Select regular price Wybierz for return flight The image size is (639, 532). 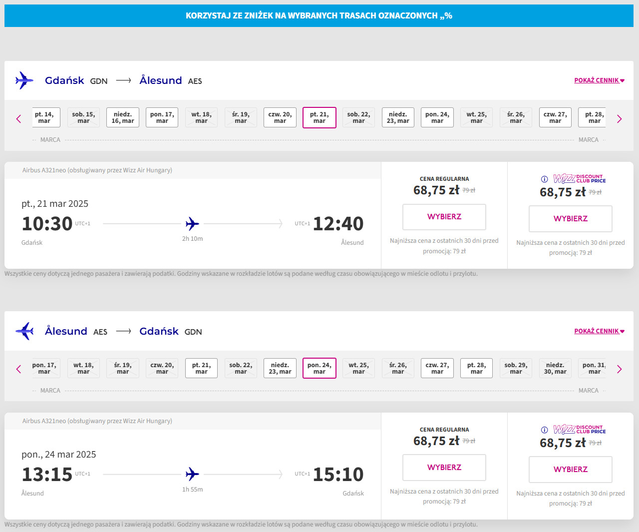444,468
